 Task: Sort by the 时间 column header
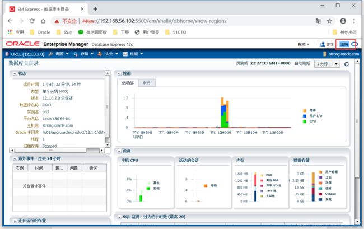(x=40, y=168)
